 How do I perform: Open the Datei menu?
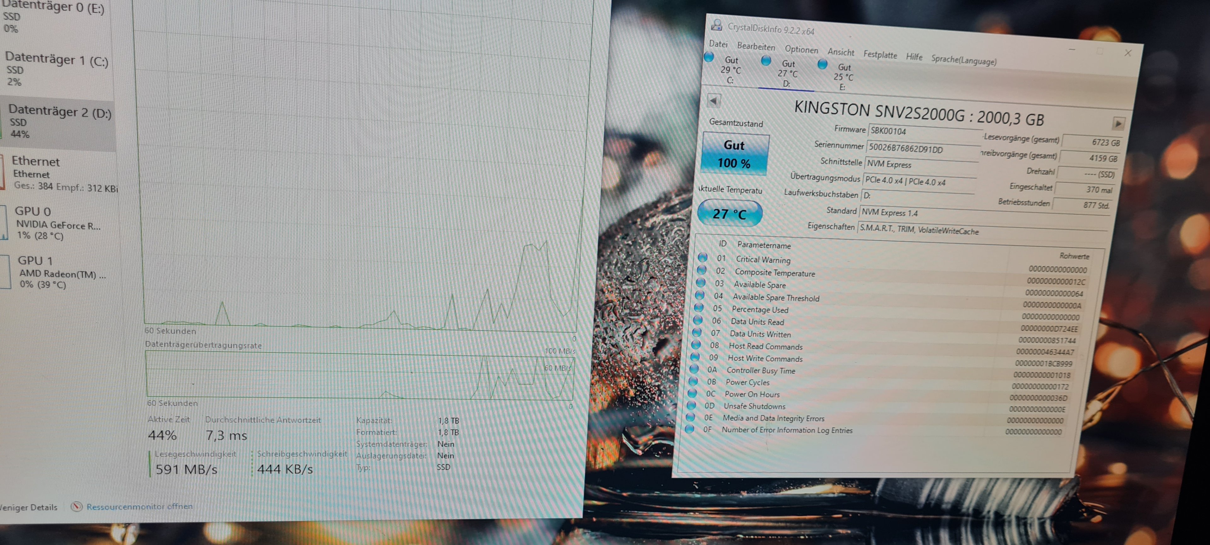[718, 44]
